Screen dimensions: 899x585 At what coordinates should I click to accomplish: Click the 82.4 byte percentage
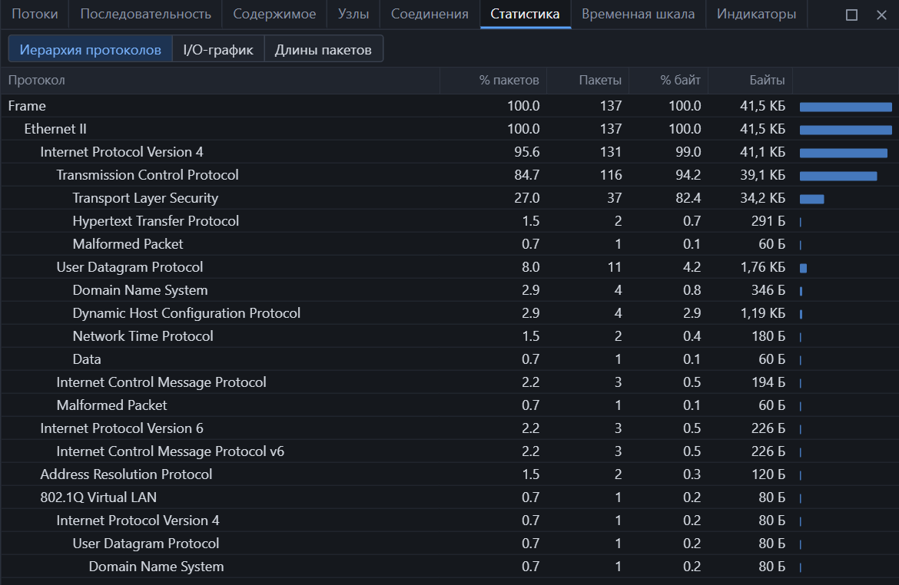(x=688, y=197)
